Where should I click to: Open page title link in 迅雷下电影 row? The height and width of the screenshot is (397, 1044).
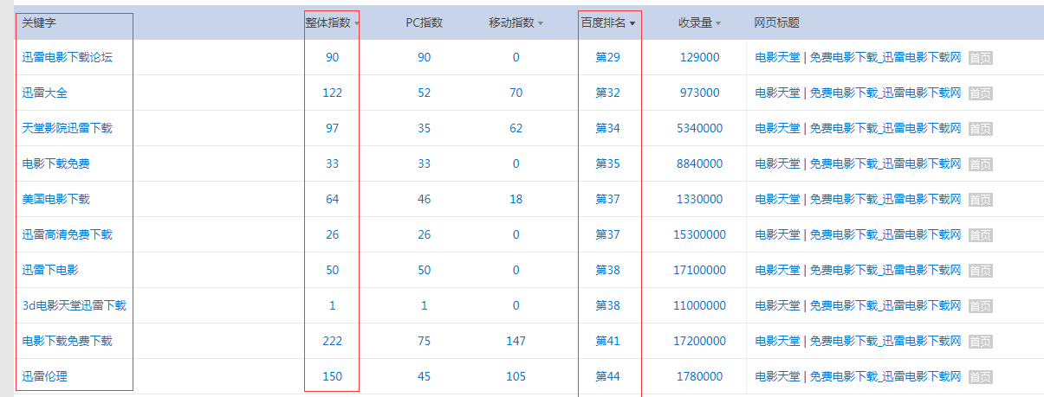click(858, 270)
